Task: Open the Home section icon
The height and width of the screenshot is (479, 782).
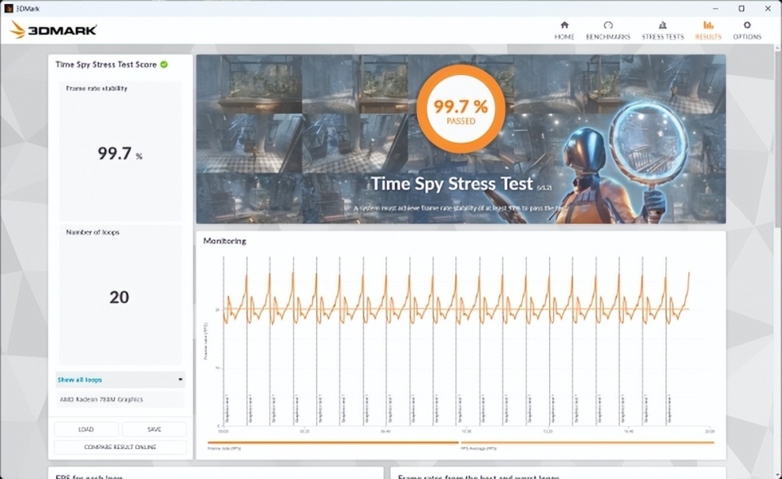Action: [564, 26]
